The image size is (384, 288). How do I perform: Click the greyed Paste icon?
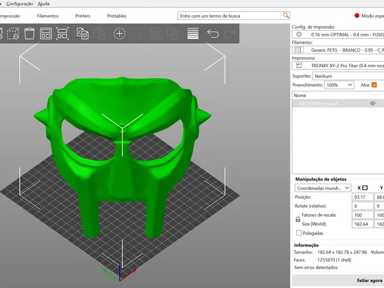[99, 34]
